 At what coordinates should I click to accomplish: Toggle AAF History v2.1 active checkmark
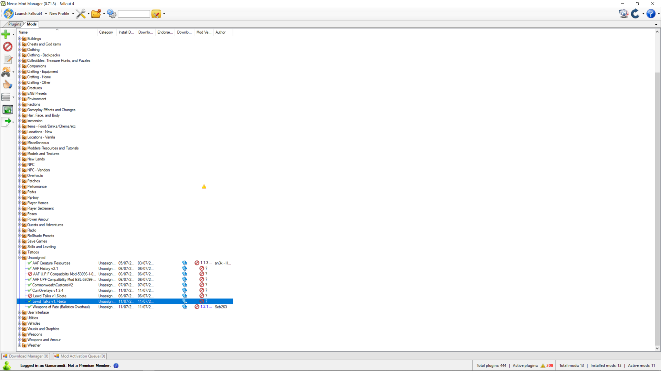point(30,269)
